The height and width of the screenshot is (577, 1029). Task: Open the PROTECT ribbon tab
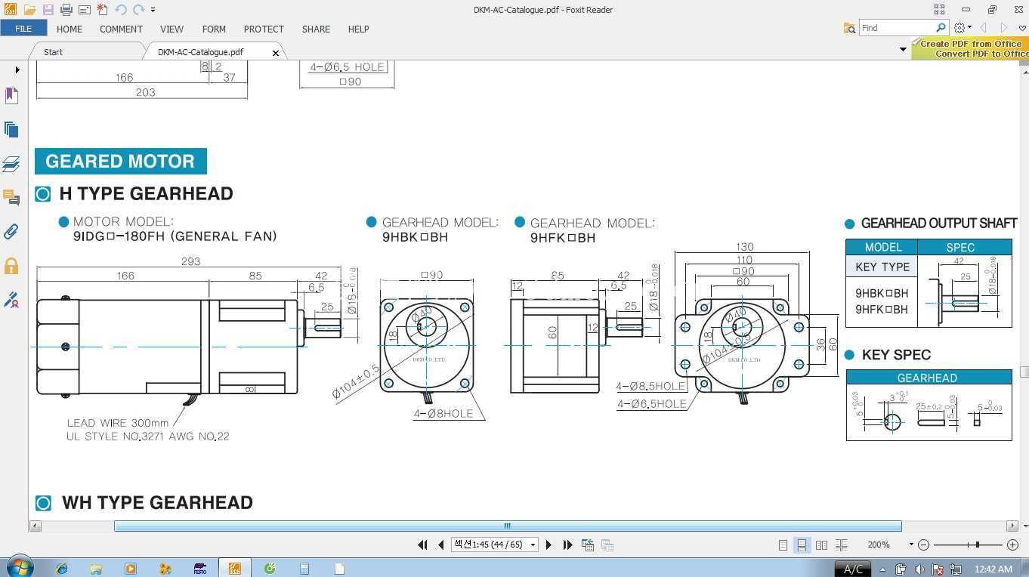coord(264,29)
